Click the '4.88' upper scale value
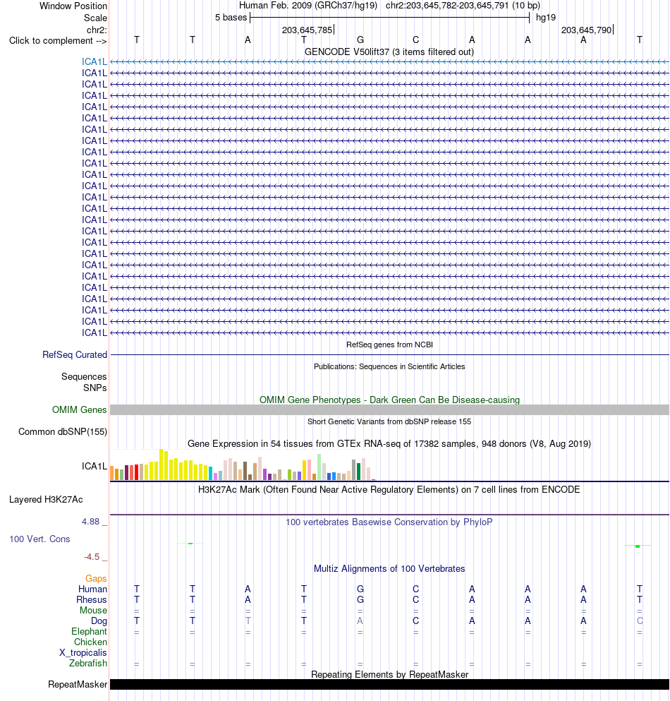 click(91, 521)
